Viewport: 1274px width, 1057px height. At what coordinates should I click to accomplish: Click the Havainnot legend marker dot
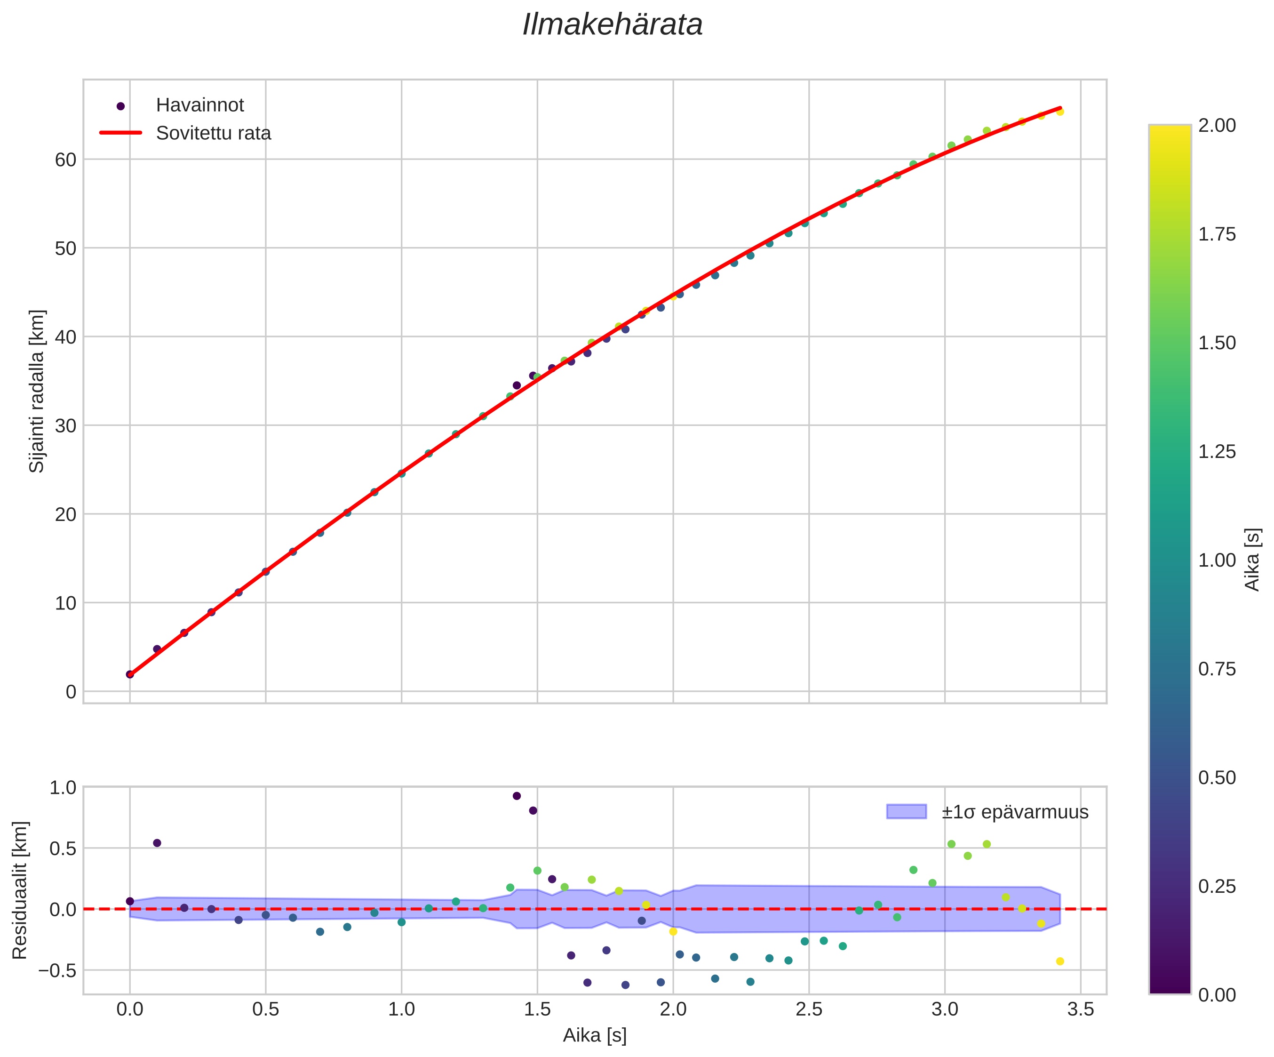pyautogui.click(x=120, y=106)
